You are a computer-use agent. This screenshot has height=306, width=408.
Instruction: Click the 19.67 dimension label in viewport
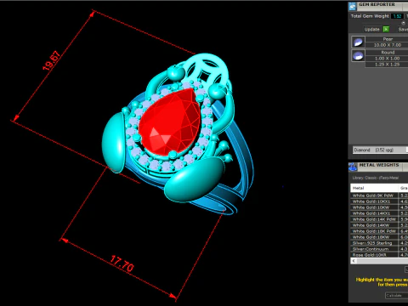point(52,60)
